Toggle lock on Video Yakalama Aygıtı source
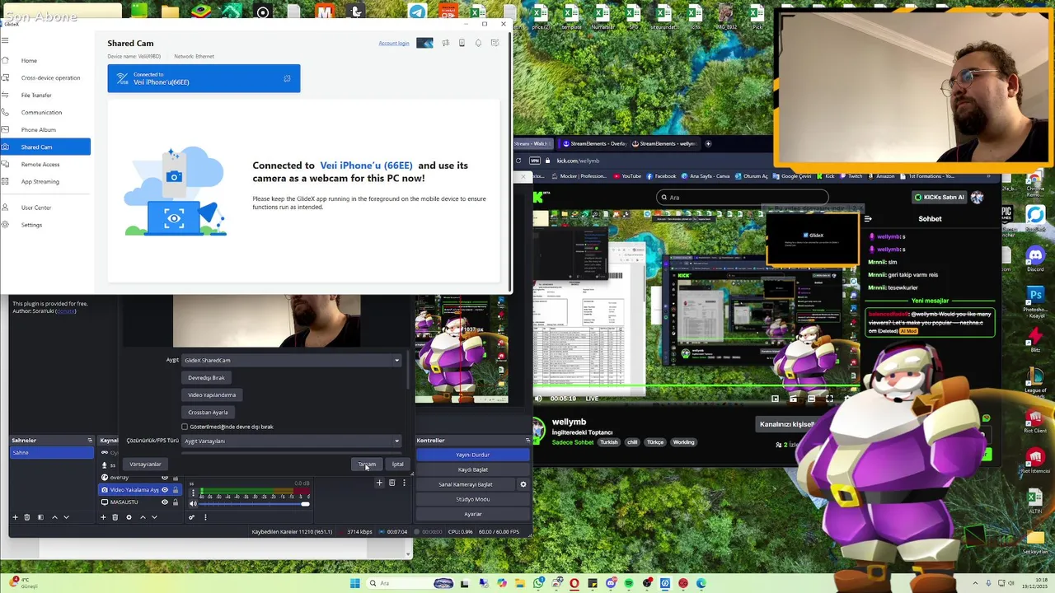The width and height of the screenshot is (1055, 593). [x=175, y=490]
